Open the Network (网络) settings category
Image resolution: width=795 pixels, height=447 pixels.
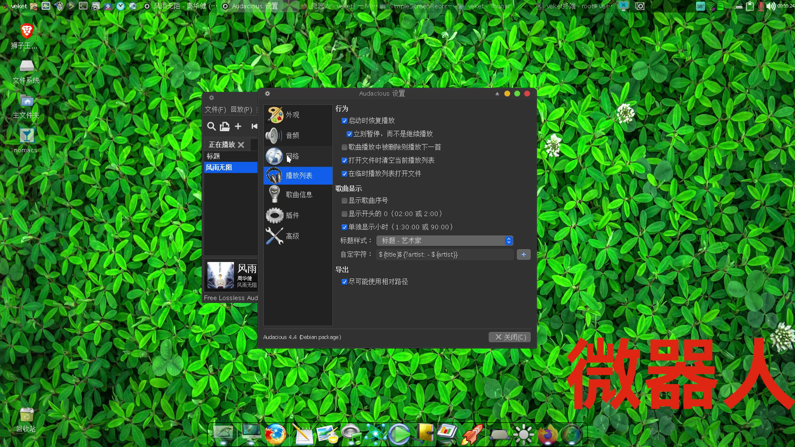[x=298, y=156]
